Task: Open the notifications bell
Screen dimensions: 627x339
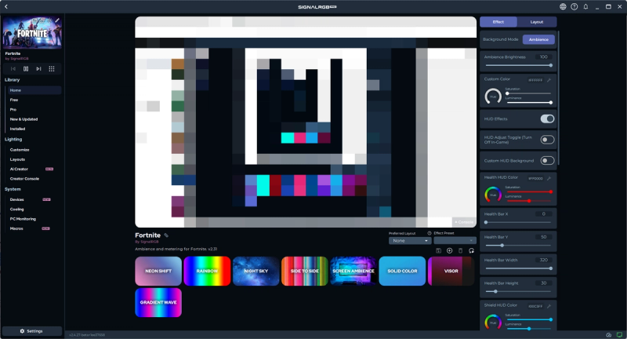Action: click(585, 6)
